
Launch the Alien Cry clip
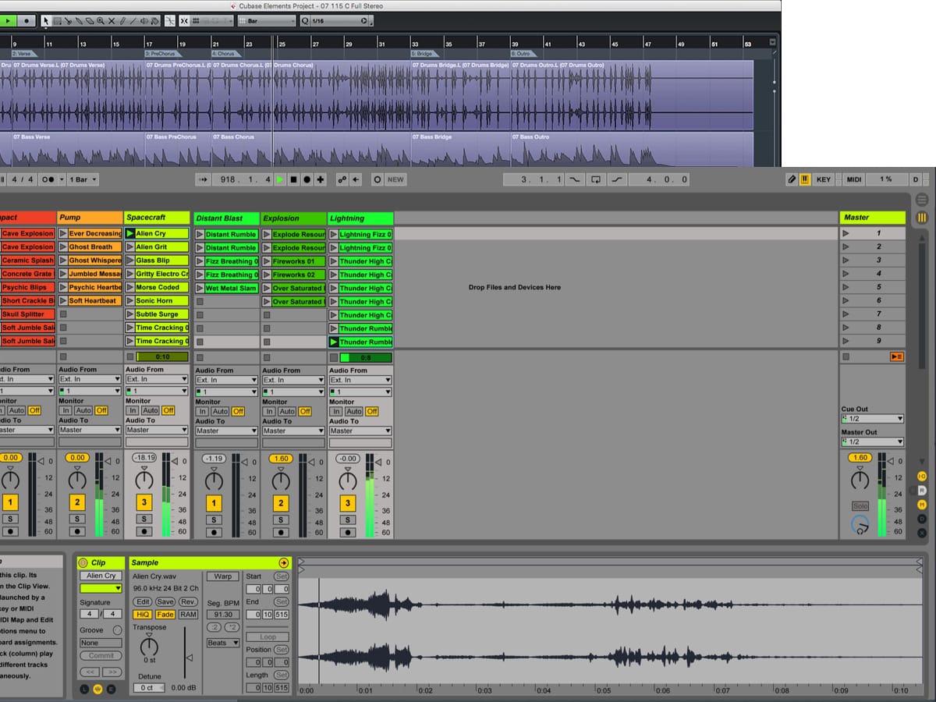click(130, 233)
